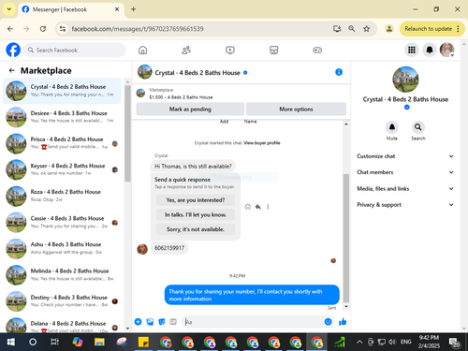Mute this conversation with bell icon
The height and width of the screenshot is (351, 468).
click(392, 127)
